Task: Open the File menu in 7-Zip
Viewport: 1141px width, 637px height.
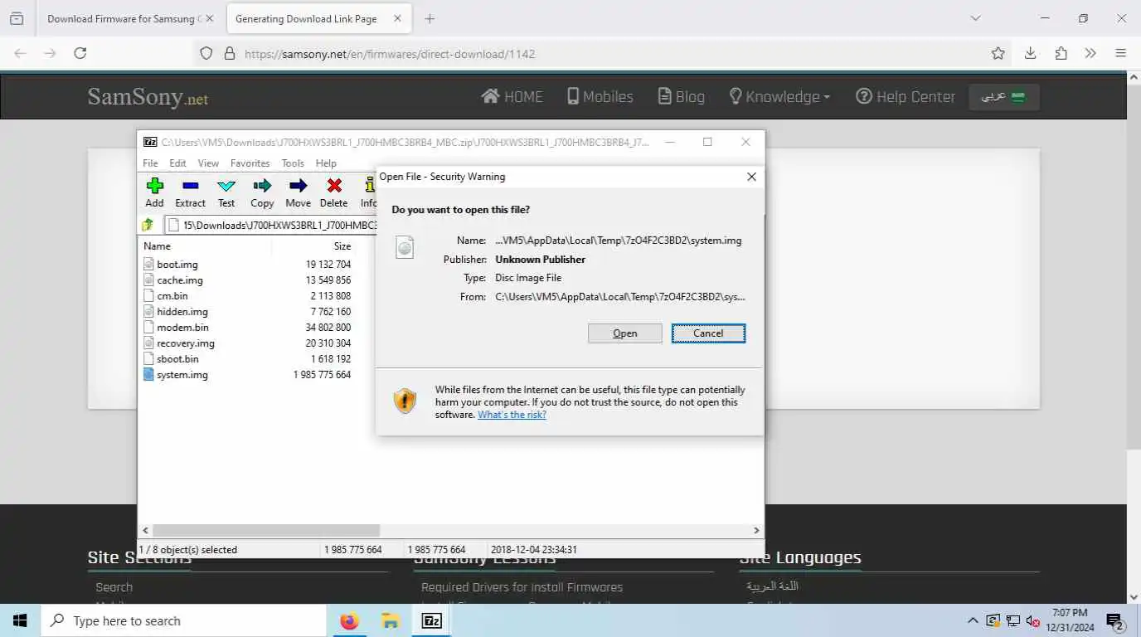Action: point(150,163)
